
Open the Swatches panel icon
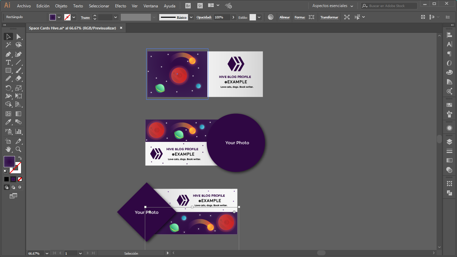click(449, 105)
